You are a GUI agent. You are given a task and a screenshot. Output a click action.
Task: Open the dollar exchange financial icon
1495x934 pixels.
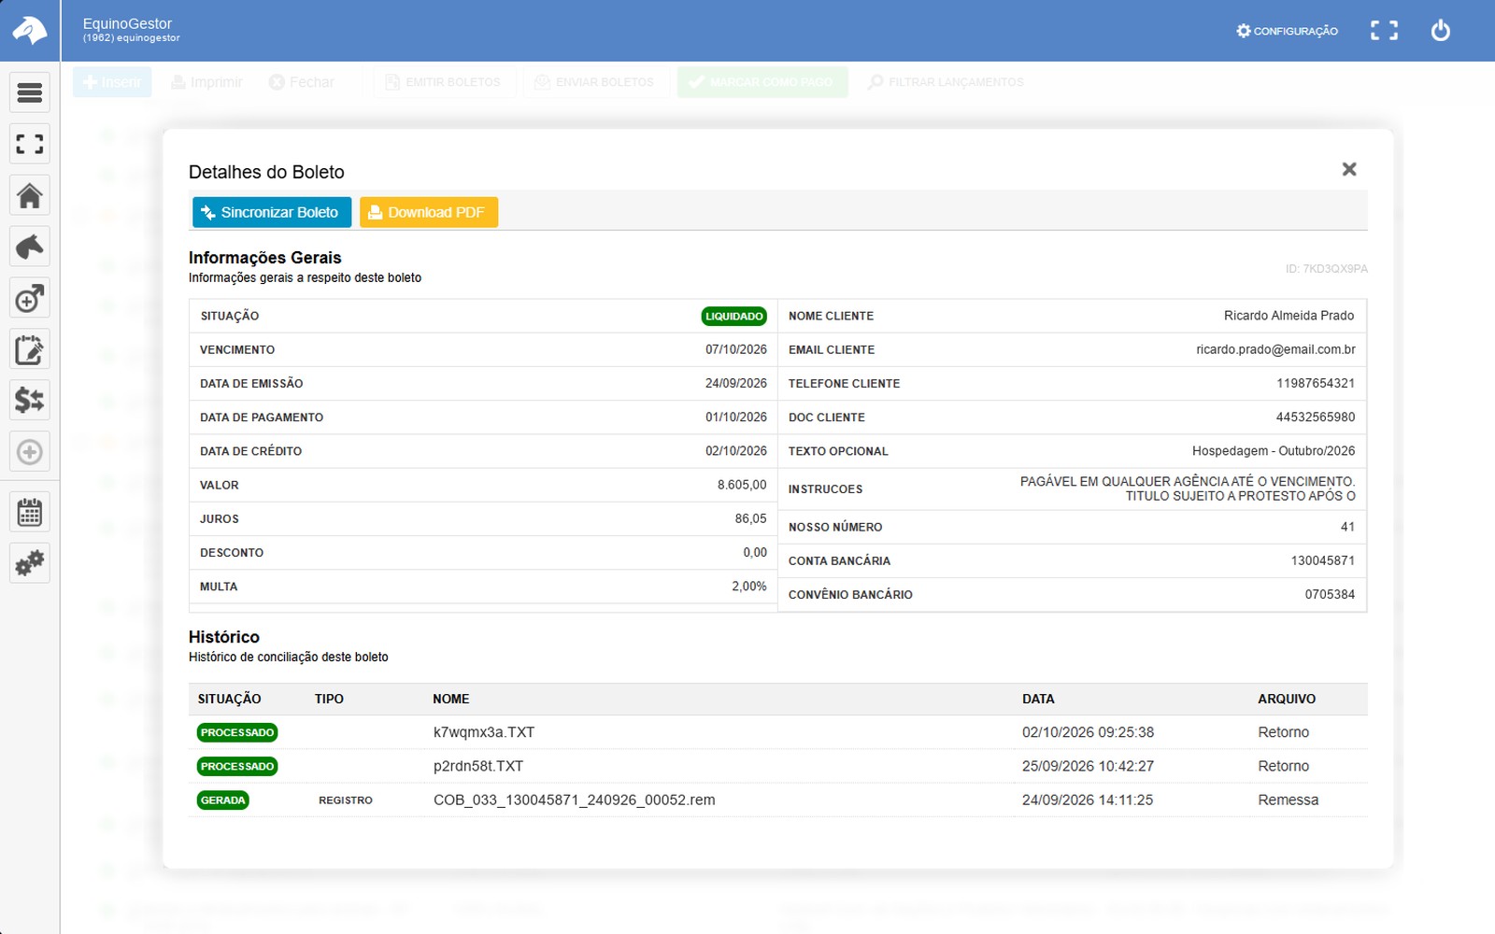coord(30,401)
